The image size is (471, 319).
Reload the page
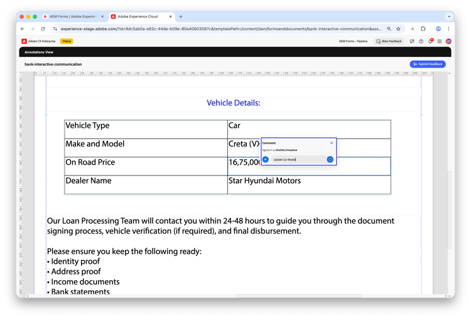43,29
